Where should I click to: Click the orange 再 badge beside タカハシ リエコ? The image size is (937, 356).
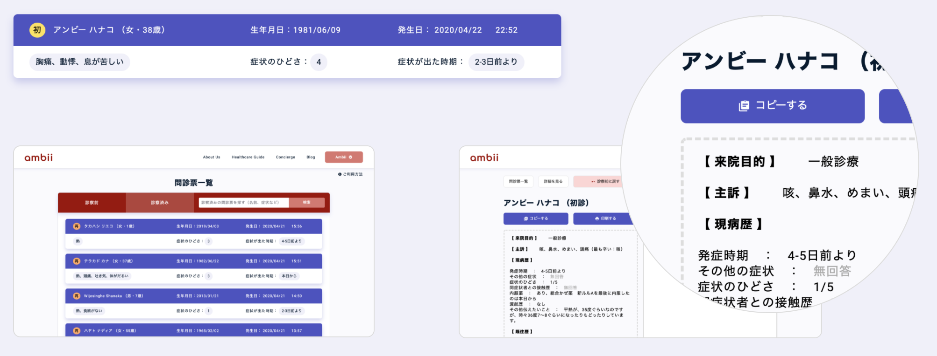pos(77,226)
